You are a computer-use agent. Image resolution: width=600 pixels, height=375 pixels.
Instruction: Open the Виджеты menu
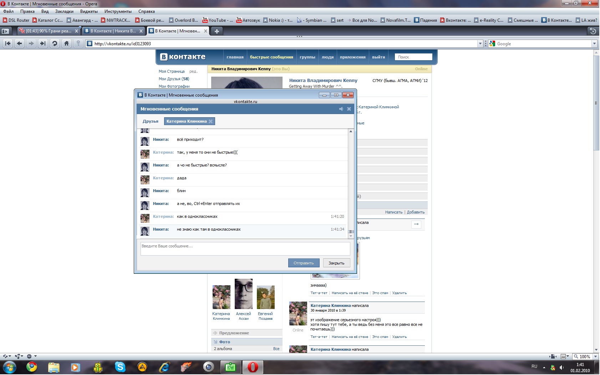(89, 11)
